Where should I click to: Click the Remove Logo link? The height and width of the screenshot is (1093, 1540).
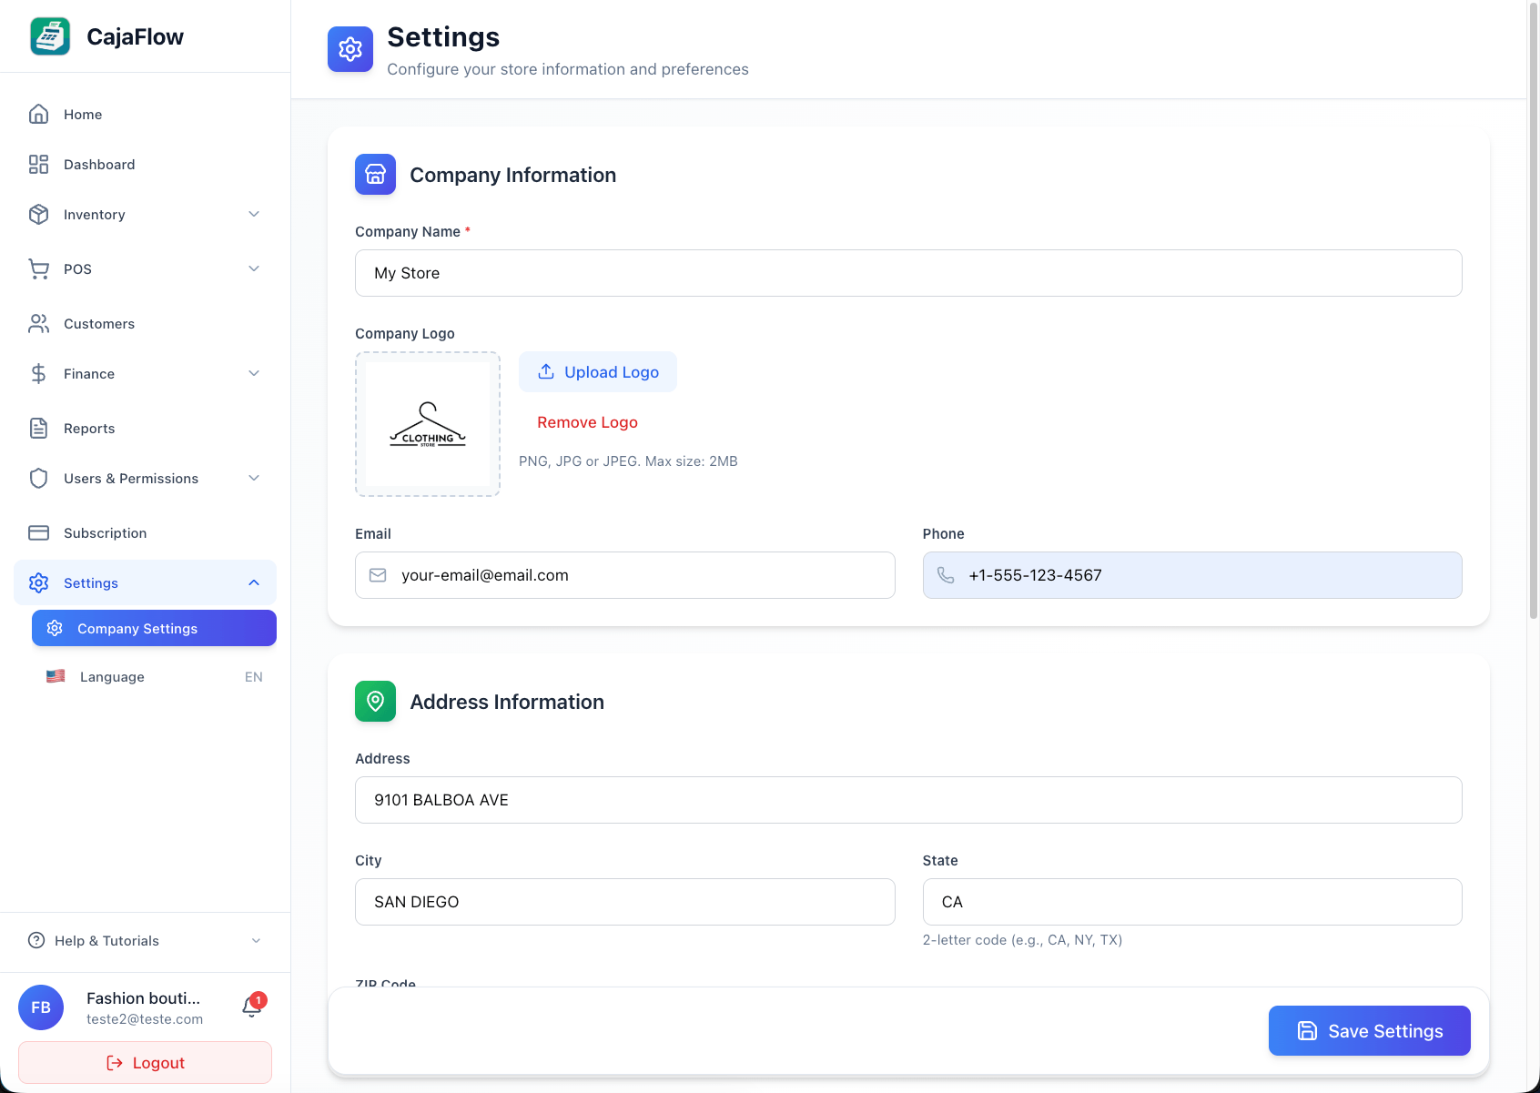587,422
